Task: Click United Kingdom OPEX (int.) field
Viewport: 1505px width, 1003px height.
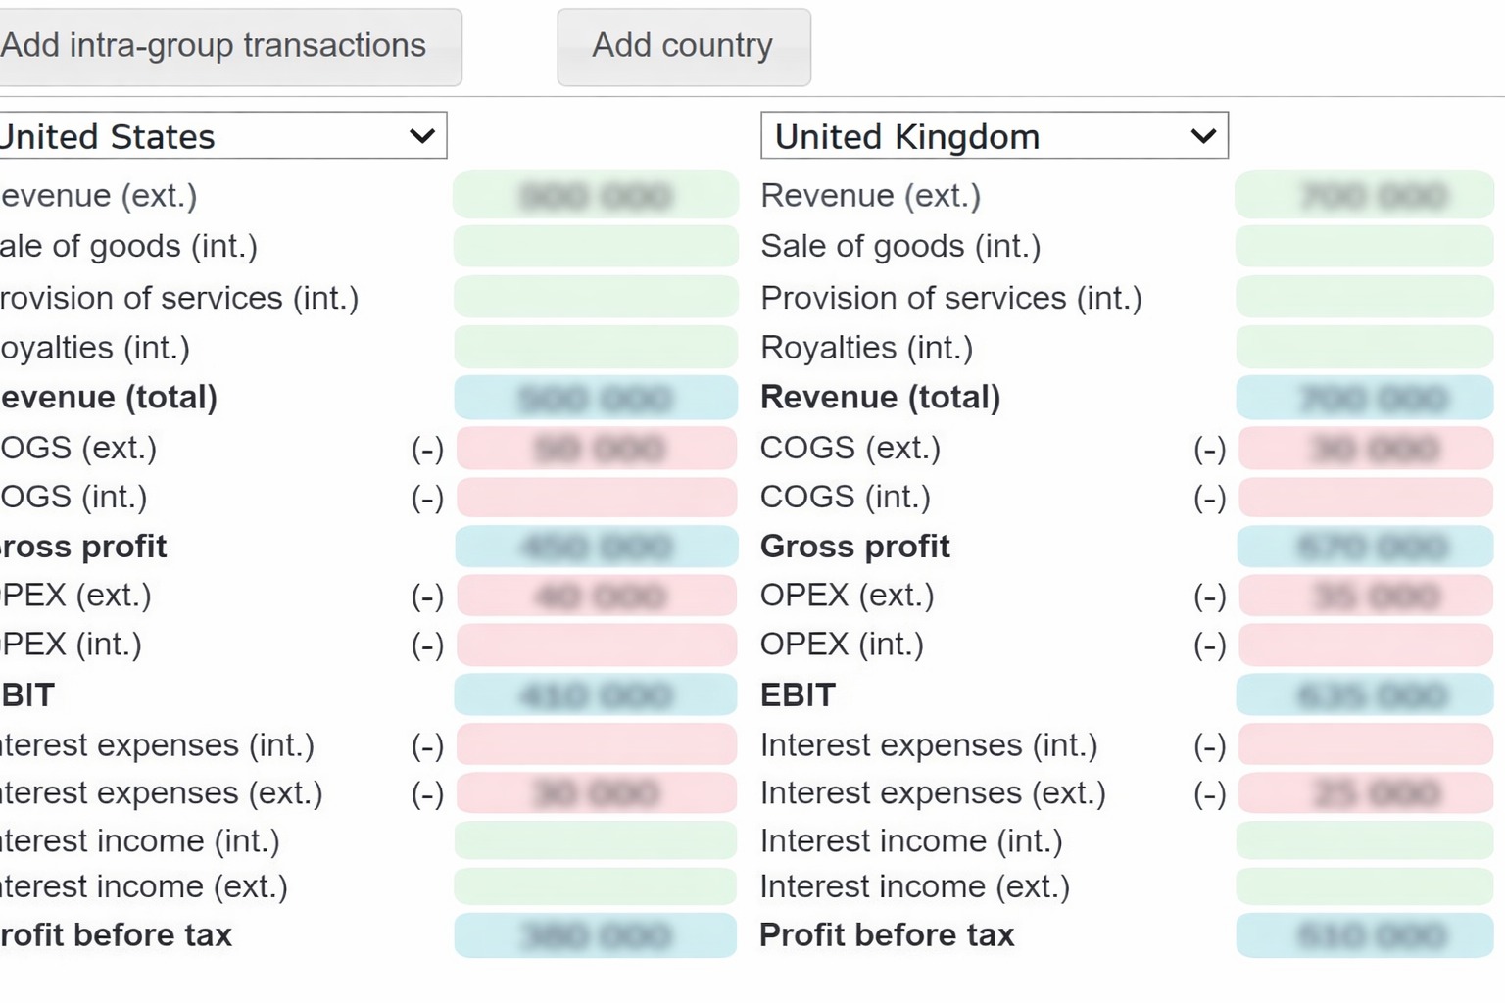Action: (1366, 645)
